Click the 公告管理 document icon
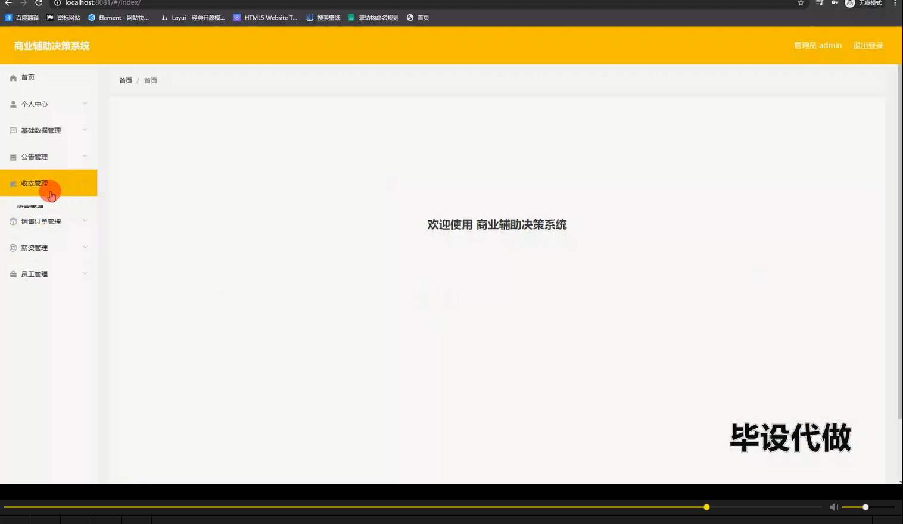 (x=13, y=157)
